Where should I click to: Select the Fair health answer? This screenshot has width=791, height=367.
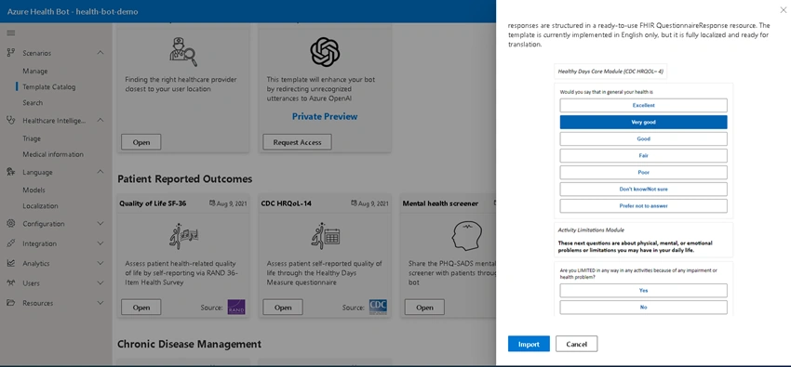click(x=643, y=155)
